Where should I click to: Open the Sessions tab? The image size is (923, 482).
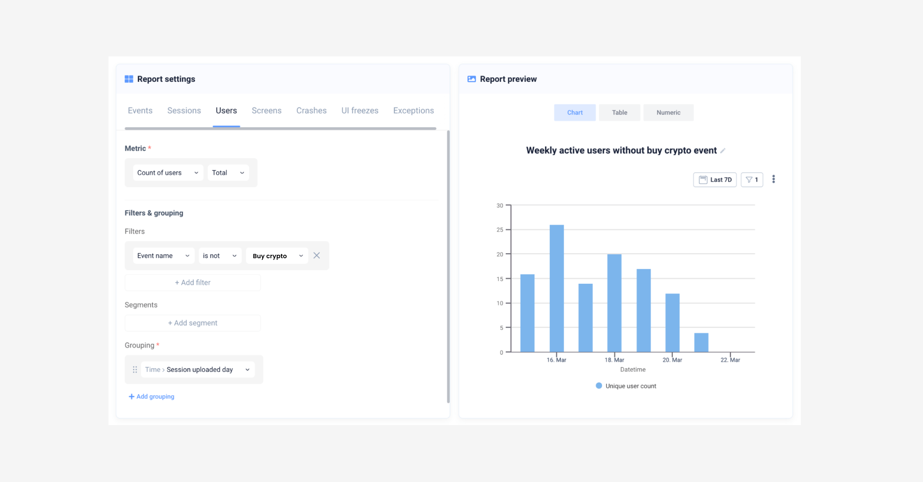coord(184,110)
